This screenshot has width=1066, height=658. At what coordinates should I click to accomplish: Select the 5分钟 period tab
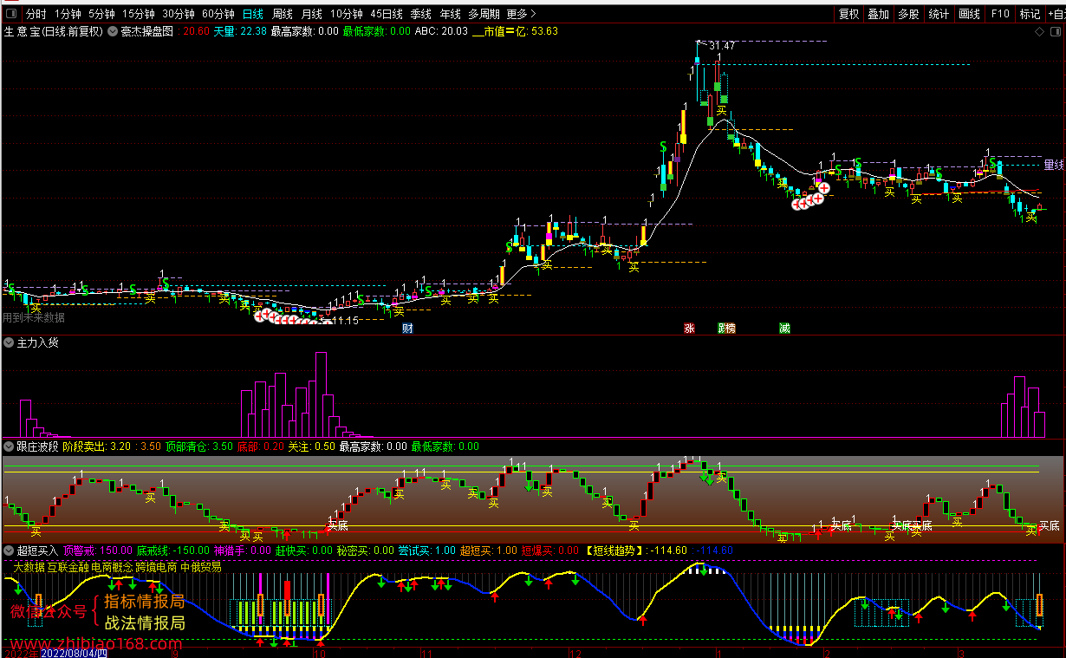coord(102,14)
